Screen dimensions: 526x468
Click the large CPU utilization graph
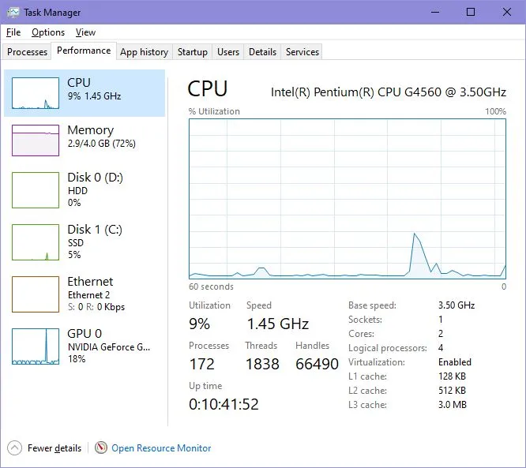348,199
